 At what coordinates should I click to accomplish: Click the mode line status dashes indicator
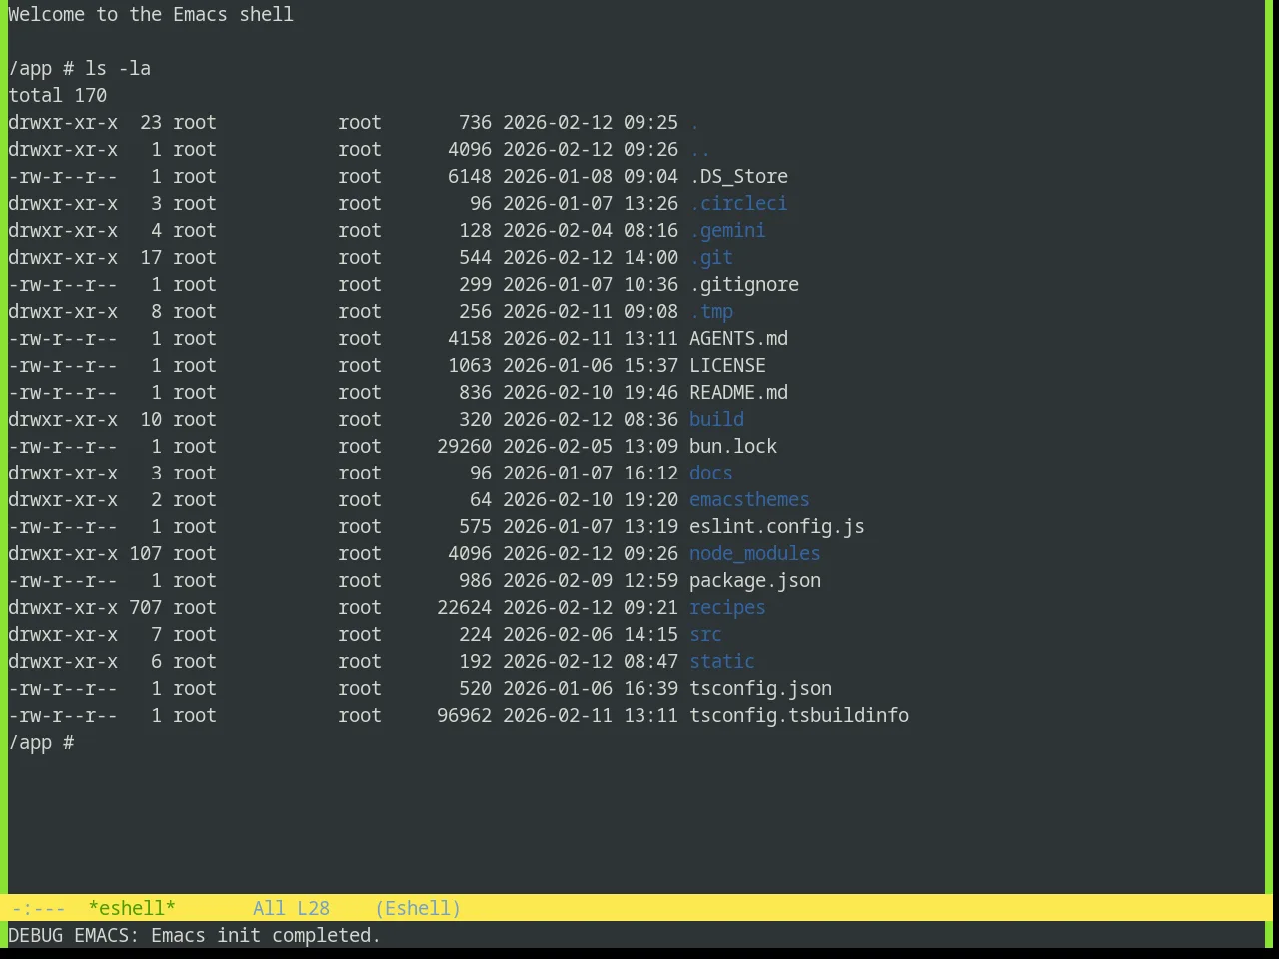[x=38, y=908]
